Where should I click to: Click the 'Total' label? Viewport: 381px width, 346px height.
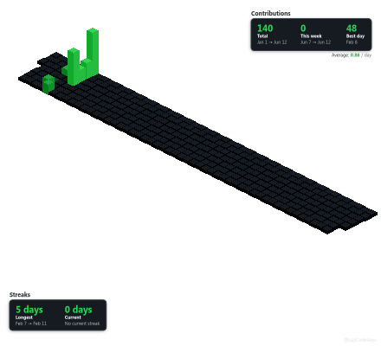[262, 36]
